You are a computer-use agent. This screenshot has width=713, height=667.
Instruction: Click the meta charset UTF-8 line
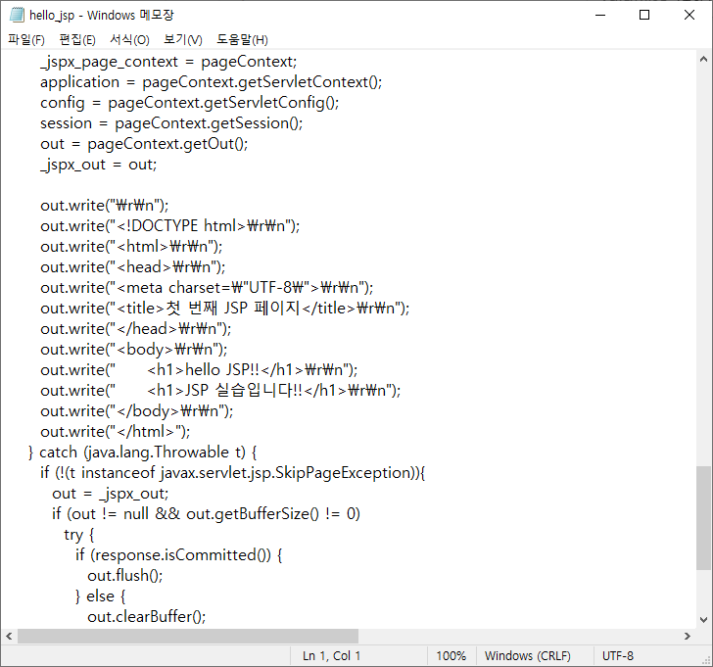[207, 288]
